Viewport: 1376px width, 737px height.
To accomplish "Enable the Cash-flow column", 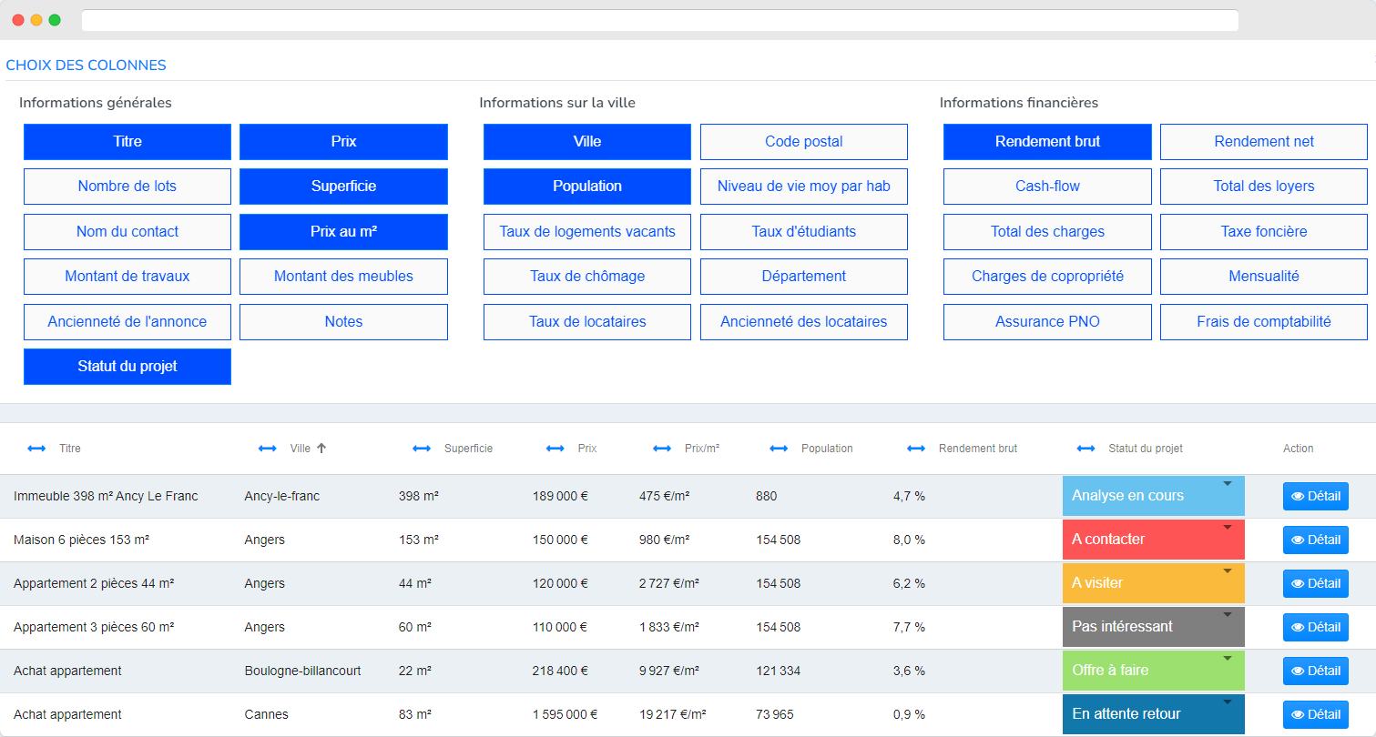I will [x=1047, y=187].
